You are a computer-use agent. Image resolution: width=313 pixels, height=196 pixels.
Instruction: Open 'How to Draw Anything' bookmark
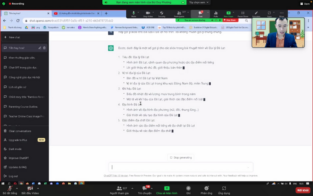[92, 28]
